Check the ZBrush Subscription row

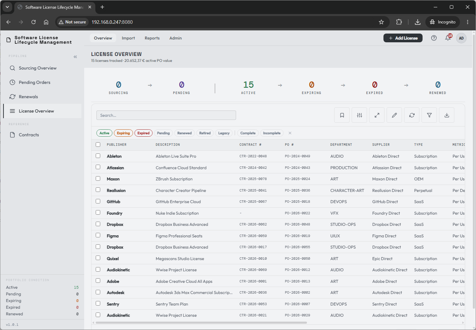(x=98, y=179)
